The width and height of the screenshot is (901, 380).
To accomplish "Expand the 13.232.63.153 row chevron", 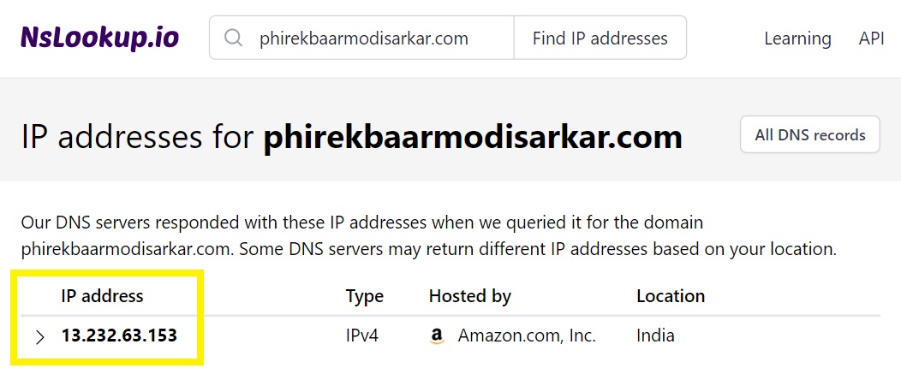I will tap(39, 337).
